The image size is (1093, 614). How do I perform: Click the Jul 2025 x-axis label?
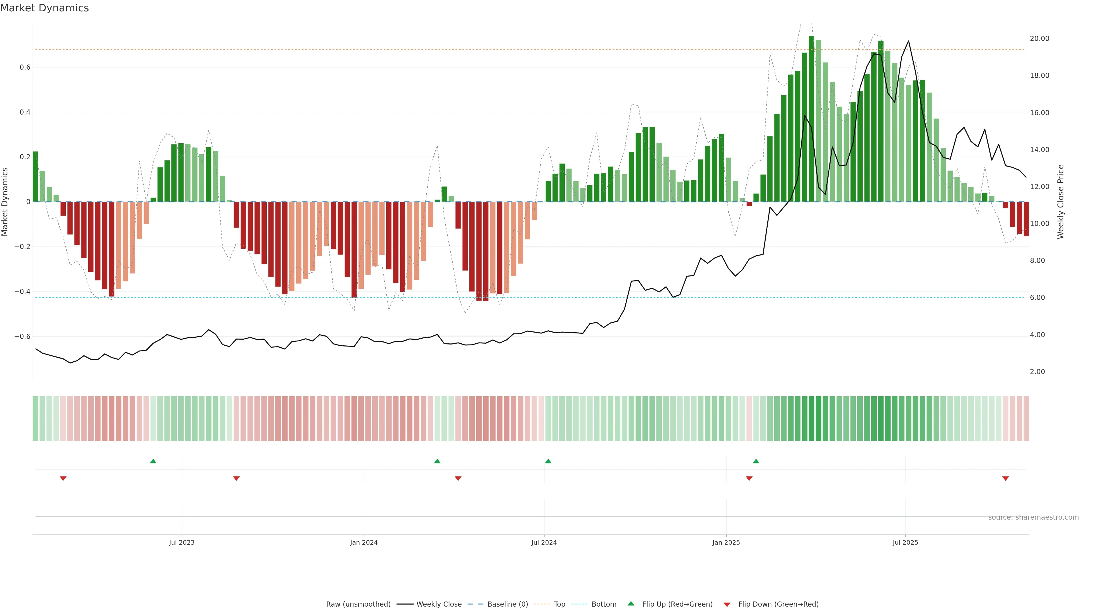(905, 542)
